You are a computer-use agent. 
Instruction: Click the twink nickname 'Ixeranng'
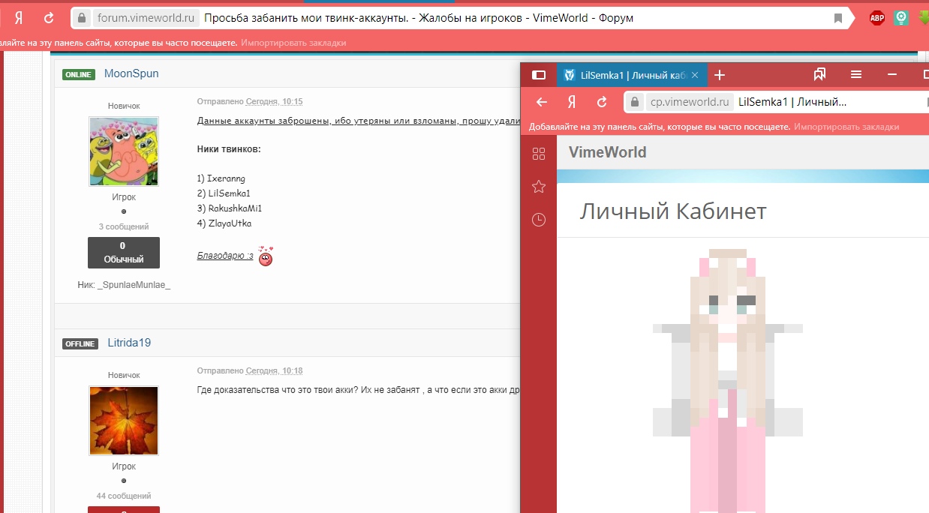(x=226, y=178)
